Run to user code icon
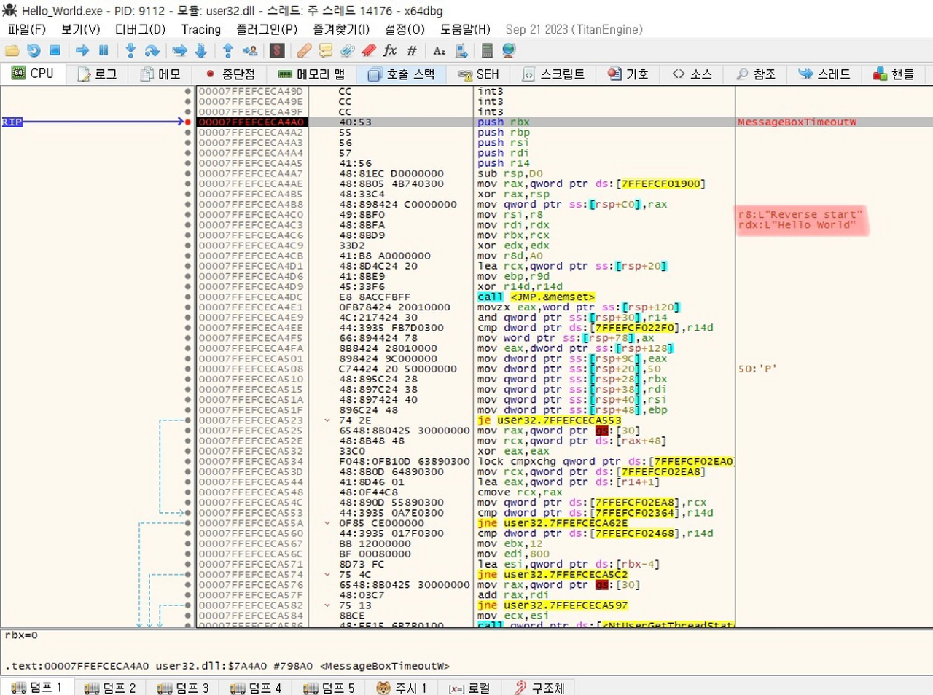 coord(250,50)
